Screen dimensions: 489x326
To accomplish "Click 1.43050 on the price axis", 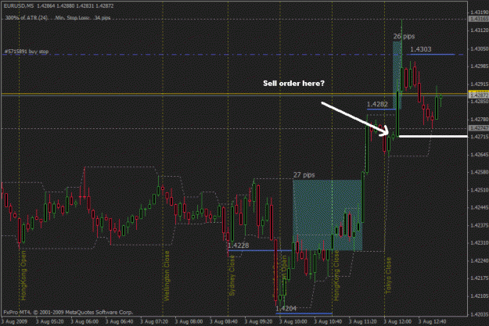I will coord(480,49).
